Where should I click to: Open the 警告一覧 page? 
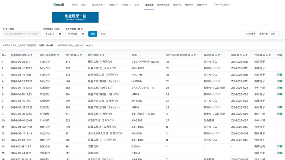(177, 5)
